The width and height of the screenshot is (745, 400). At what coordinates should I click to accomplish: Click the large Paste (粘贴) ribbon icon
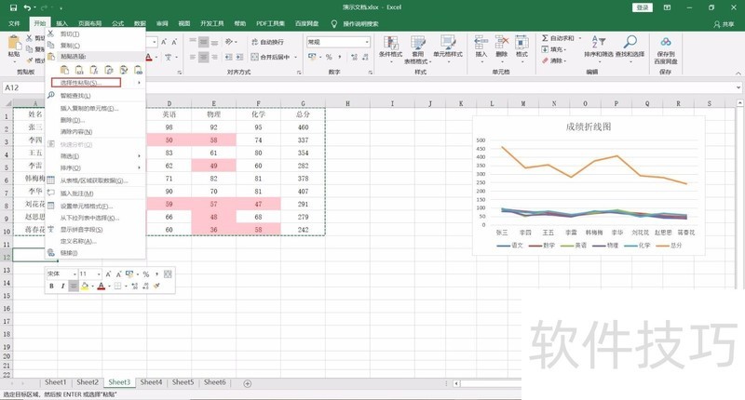click(14, 43)
